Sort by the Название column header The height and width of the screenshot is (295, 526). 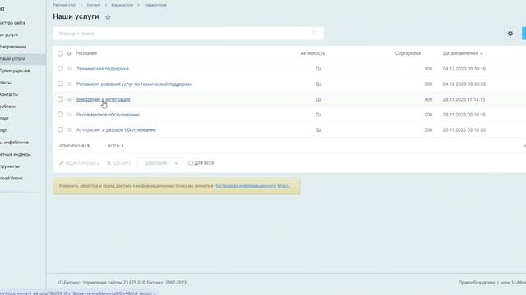pos(86,53)
